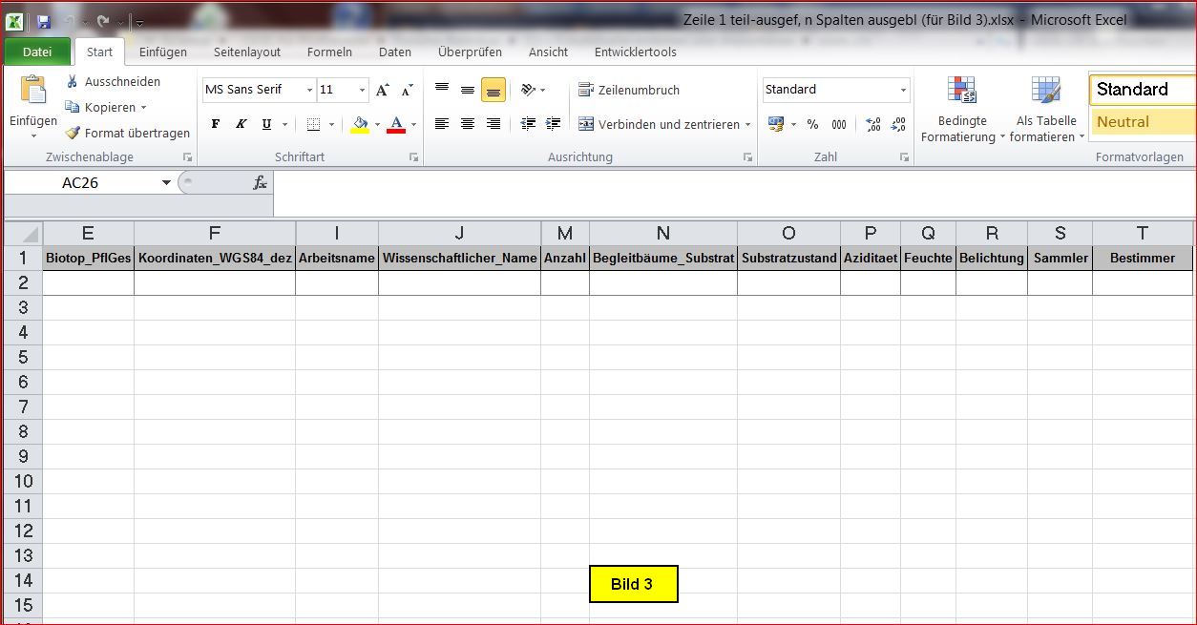Toggle bold formatting
This screenshot has height=625, width=1197.
(x=216, y=124)
